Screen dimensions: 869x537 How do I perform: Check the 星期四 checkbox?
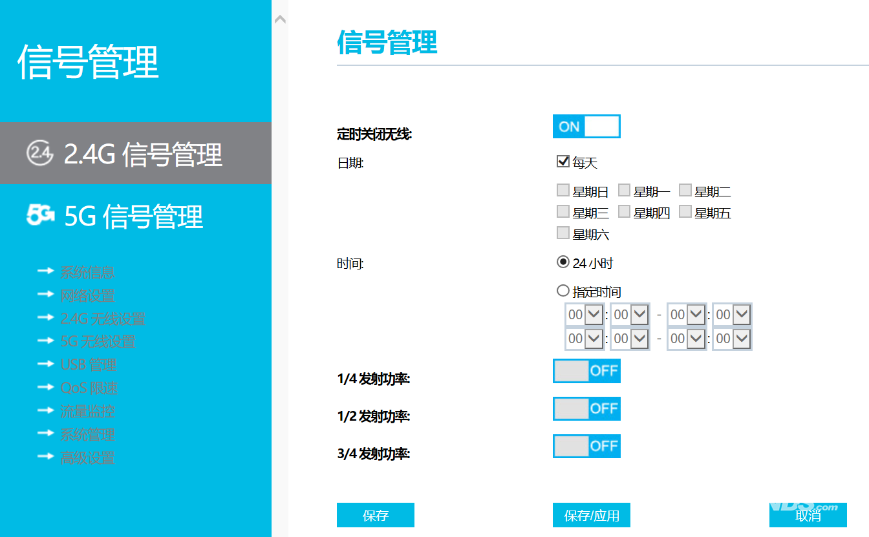[x=624, y=211]
